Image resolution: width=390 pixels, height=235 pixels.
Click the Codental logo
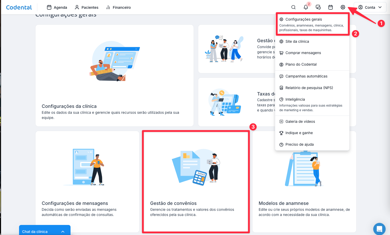click(x=19, y=7)
